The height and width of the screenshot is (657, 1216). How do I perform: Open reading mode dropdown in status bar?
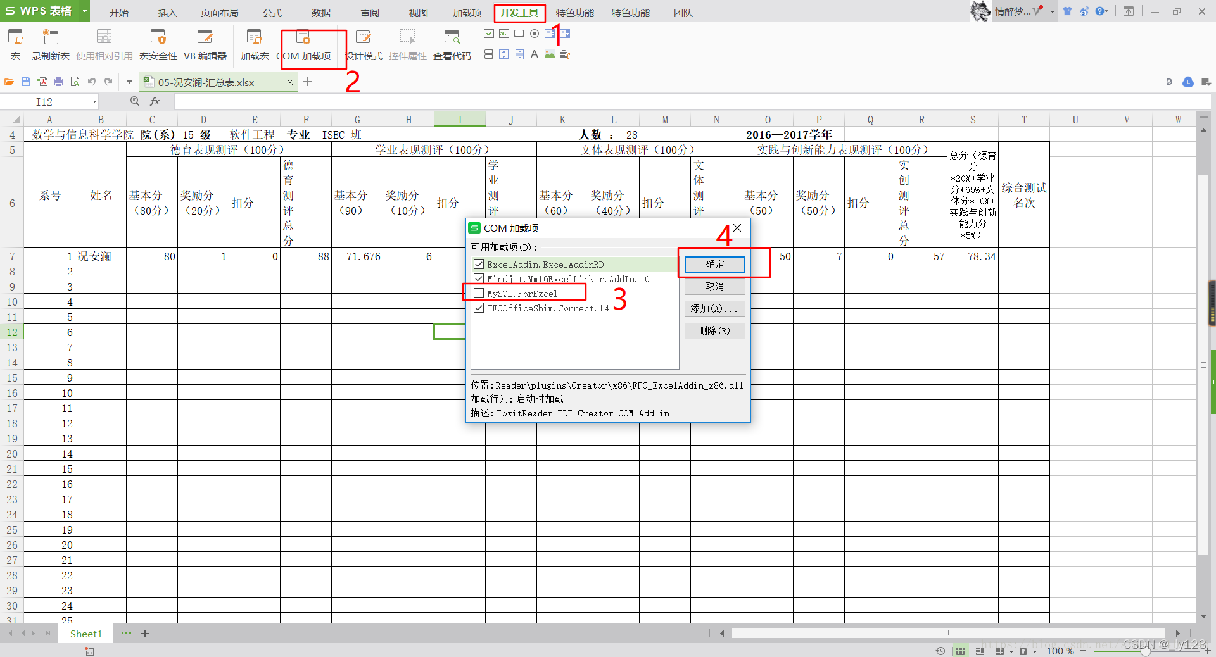pyautogui.click(x=1011, y=651)
